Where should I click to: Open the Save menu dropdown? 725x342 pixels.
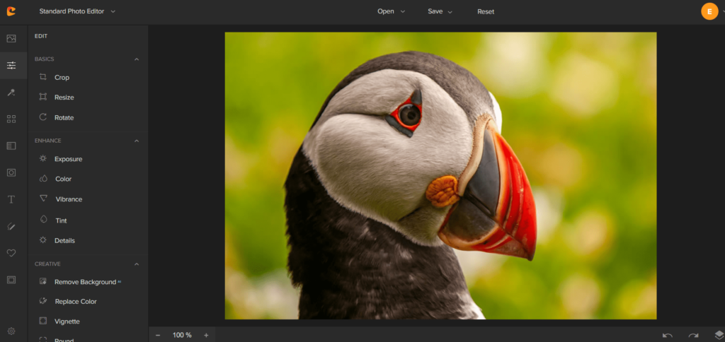(x=440, y=11)
